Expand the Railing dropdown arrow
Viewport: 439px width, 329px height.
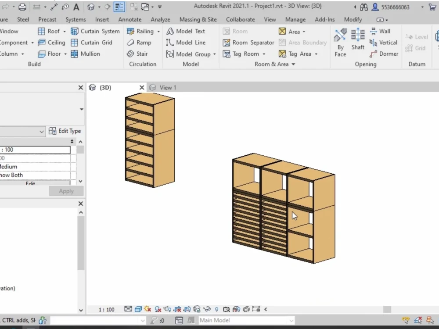[158, 31]
